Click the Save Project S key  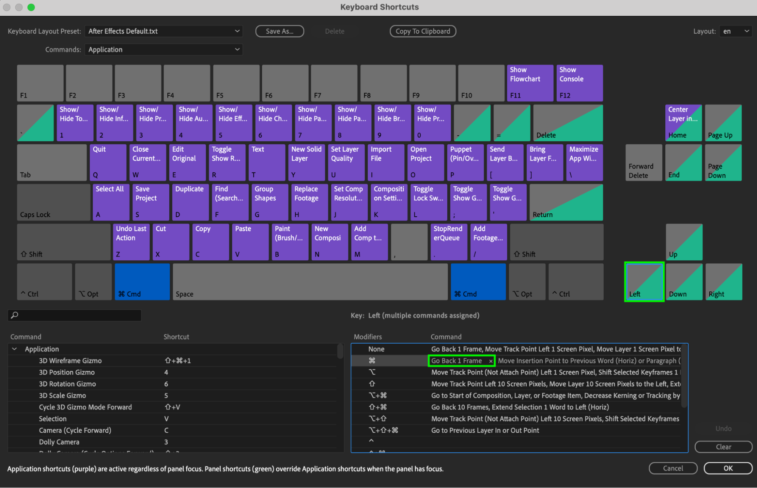click(151, 202)
